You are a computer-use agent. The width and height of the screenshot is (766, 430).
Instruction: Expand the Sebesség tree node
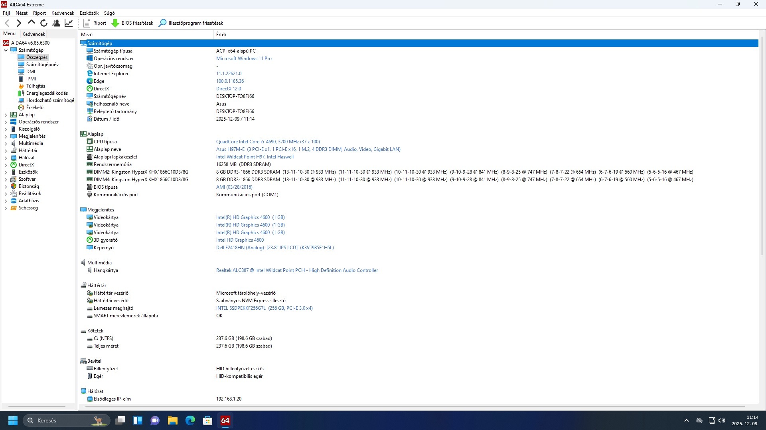click(6, 208)
